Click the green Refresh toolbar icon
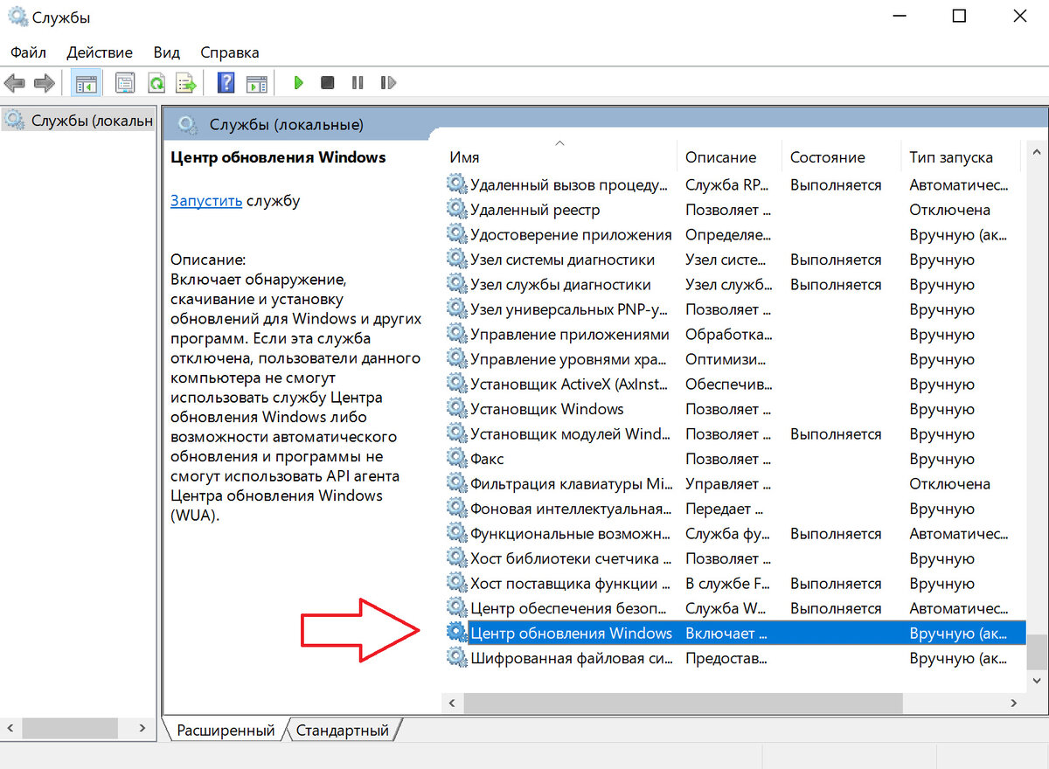 pyautogui.click(x=156, y=83)
